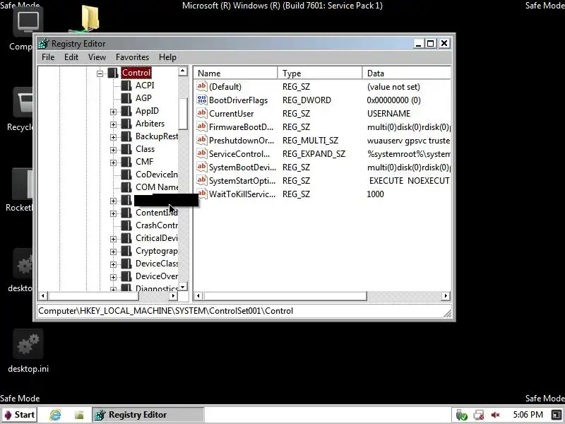The image size is (565, 424).
Task: Sort by the Type column header
Action: pyautogui.click(x=320, y=73)
